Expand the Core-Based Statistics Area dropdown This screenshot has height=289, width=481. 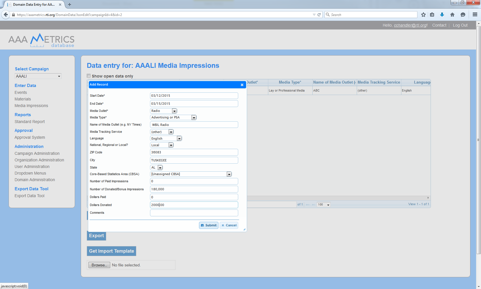(x=229, y=174)
